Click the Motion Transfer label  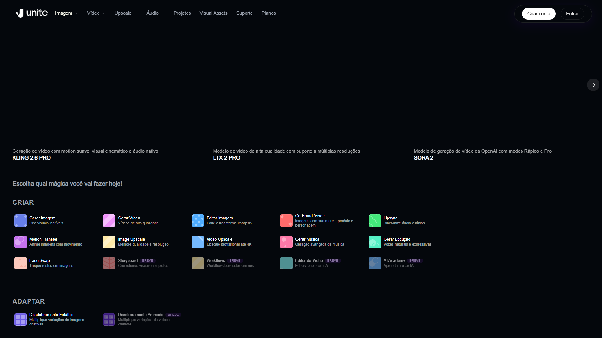(44, 239)
